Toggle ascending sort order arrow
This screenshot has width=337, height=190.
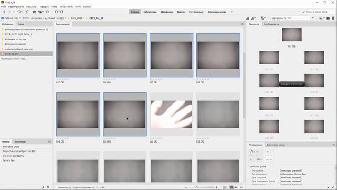tap(313, 18)
